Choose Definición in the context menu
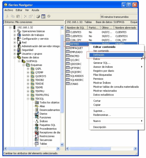The width and height of the screenshot is (146, 158). pos(117,55)
